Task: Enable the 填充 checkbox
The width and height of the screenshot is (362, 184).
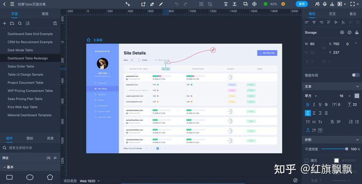Action: click(x=307, y=160)
